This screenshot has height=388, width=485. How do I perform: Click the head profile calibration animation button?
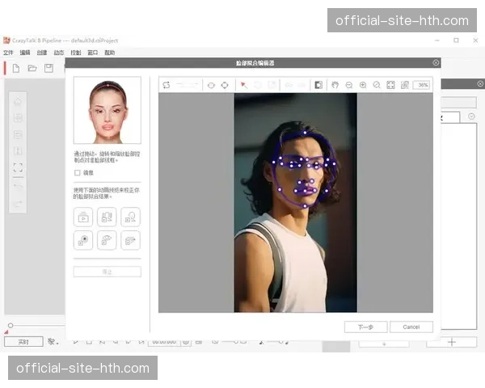coord(130,217)
